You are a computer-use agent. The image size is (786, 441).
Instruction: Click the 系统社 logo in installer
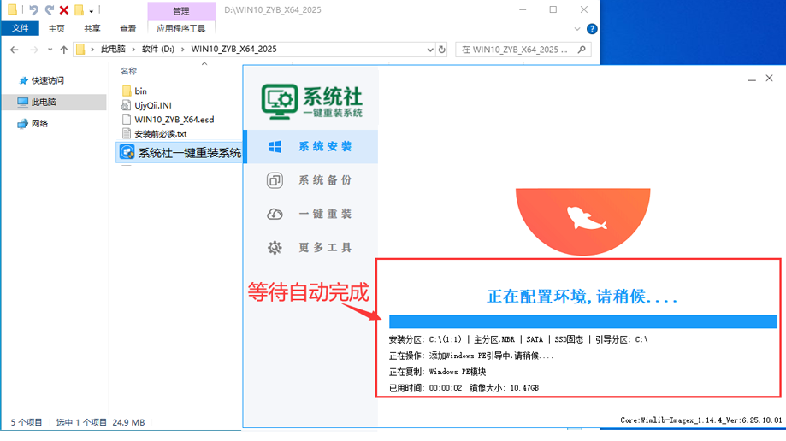pos(311,101)
